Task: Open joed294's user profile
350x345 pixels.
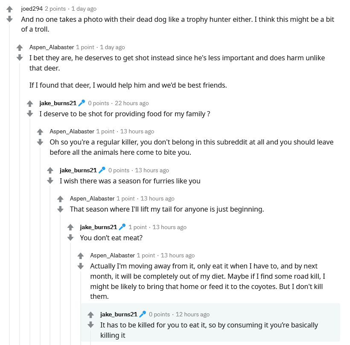Action: 32,9
